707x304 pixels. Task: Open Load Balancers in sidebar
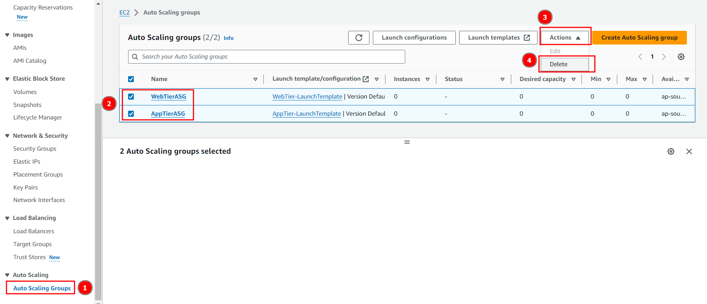point(33,231)
